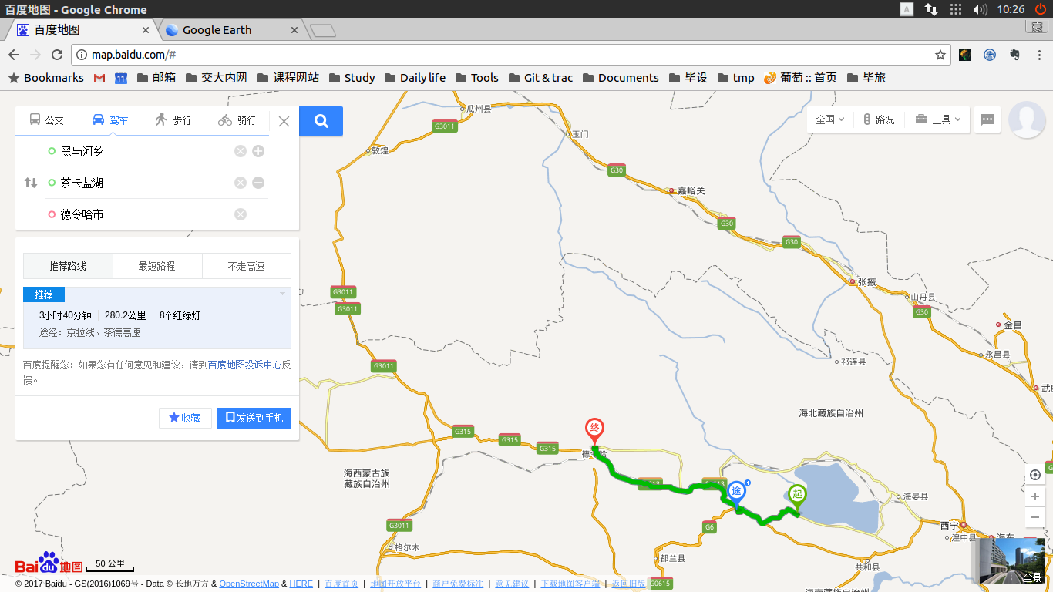
Task: Open the 工具 tools dropdown
Action: (938, 119)
